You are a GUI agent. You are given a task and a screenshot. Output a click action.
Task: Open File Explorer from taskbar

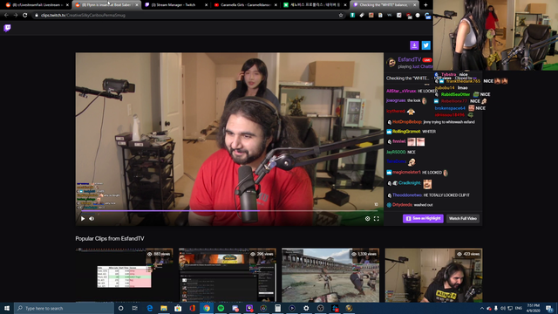[x=164, y=308]
